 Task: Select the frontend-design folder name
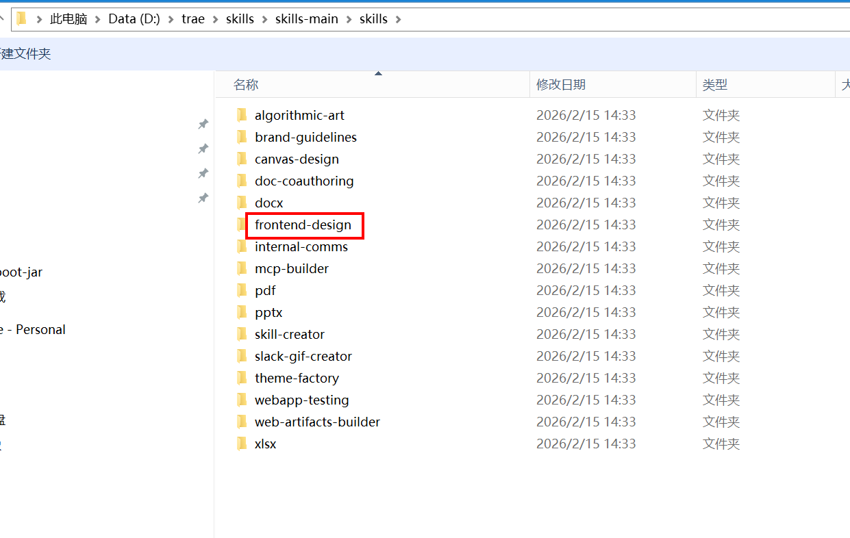pyautogui.click(x=303, y=225)
